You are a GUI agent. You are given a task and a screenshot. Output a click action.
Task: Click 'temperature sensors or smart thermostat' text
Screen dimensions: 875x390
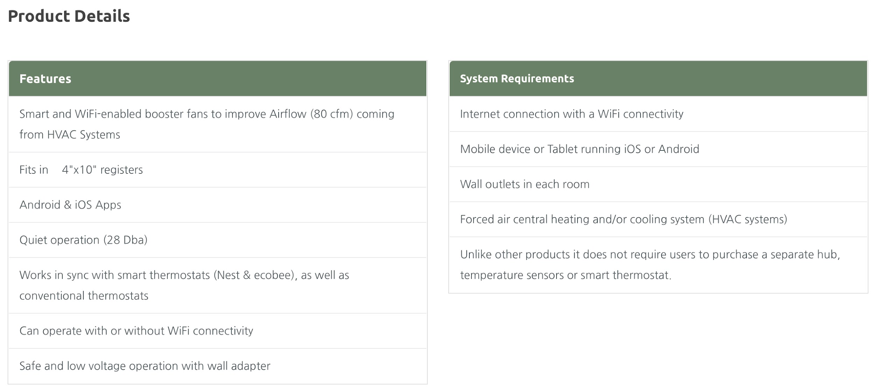pyautogui.click(x=565, y=275)
